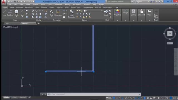
Task: Click the Scale tool icon
Action: [36, 17]
